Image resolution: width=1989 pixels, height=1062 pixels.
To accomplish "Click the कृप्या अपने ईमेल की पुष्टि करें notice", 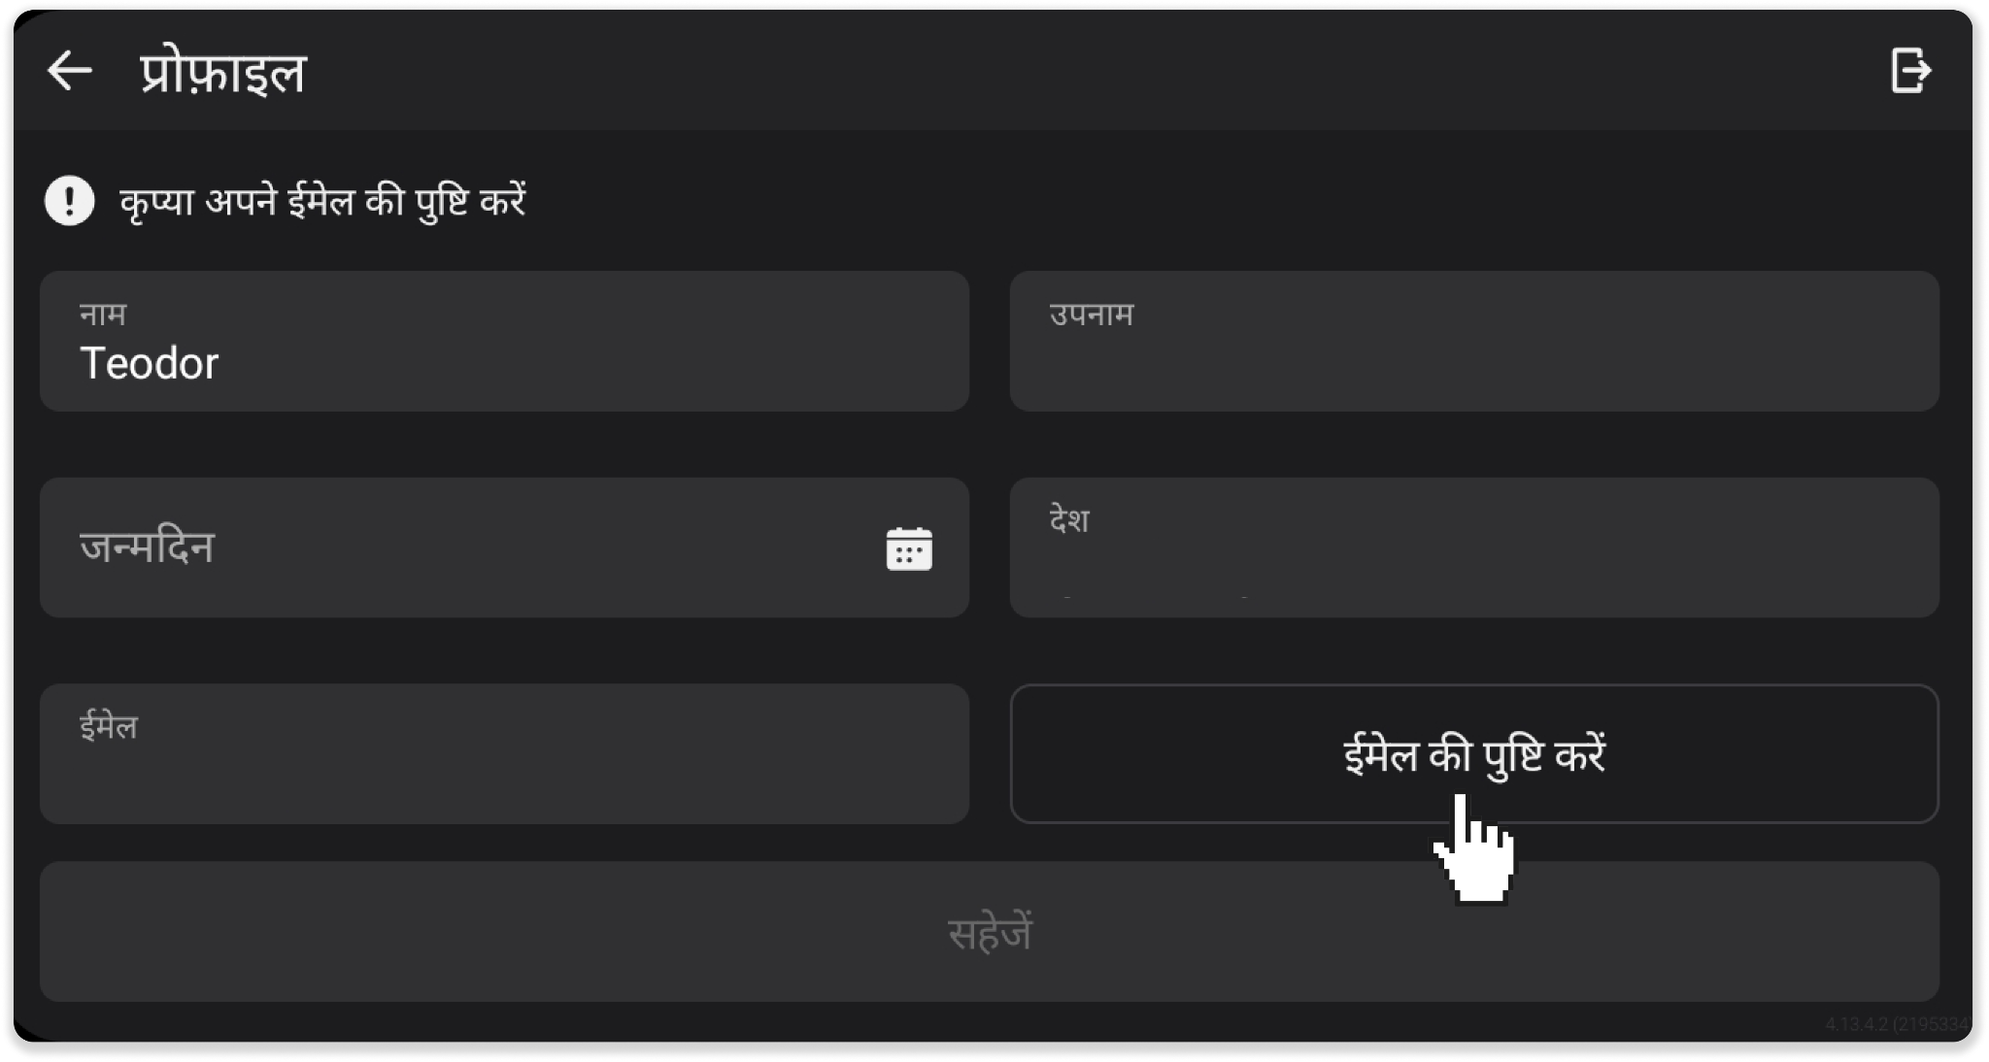I will 322,202.
